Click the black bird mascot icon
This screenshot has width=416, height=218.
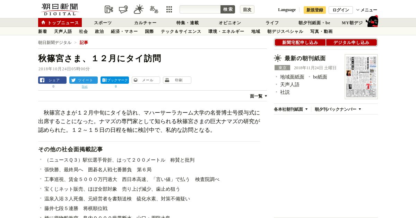coord(372,21)
